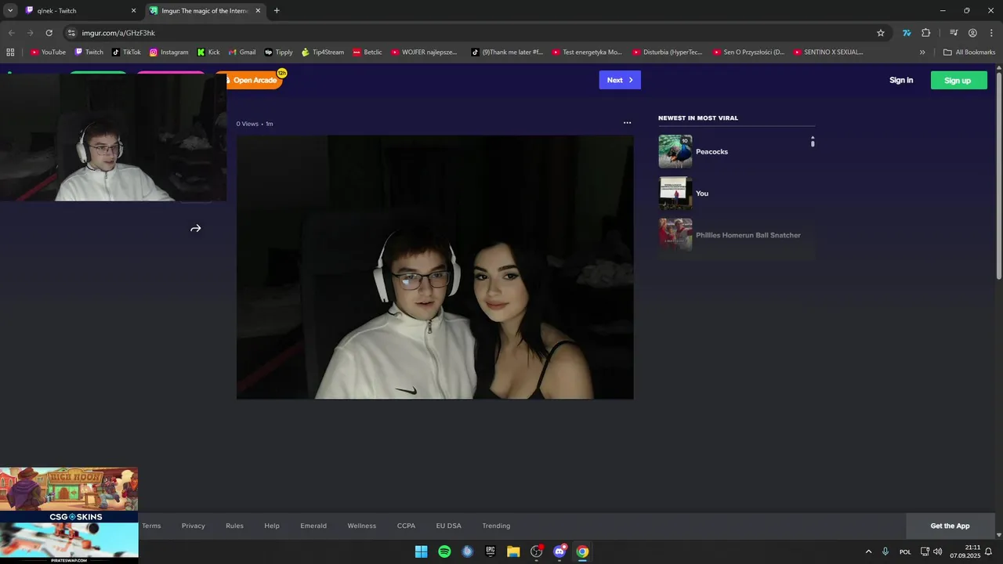Open the Extensions puzzle icon
Viewport: 1003px width, 564px height.
(925, 33)
